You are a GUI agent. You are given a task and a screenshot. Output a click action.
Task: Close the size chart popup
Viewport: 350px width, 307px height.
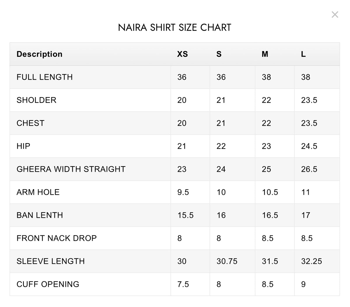pyautogui.click(x=335, y=15)
